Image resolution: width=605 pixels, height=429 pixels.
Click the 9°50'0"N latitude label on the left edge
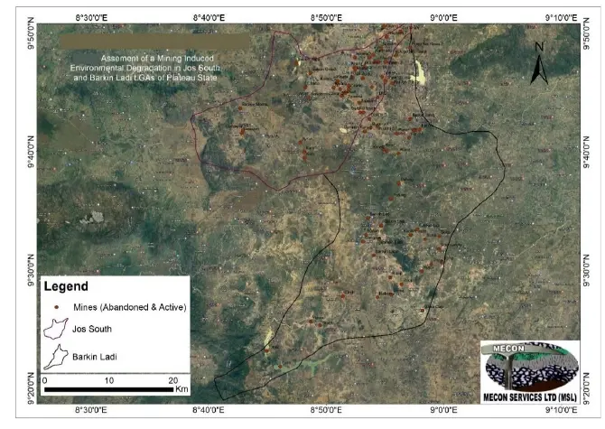click(x=31, y=33)
